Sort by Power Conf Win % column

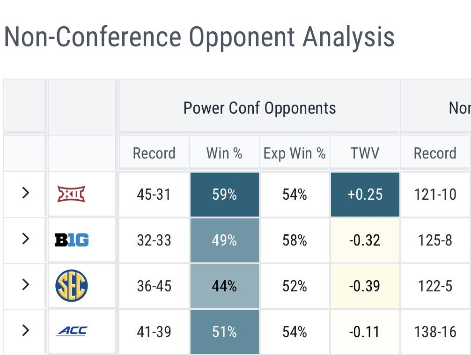[224, 153]
